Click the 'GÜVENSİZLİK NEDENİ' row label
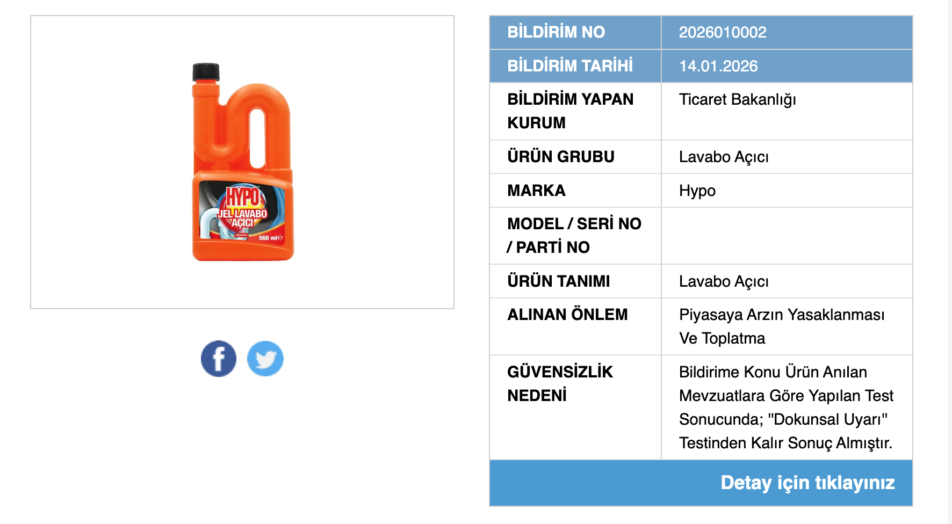Viewport: 952px width, 524px height. point(559,383)
